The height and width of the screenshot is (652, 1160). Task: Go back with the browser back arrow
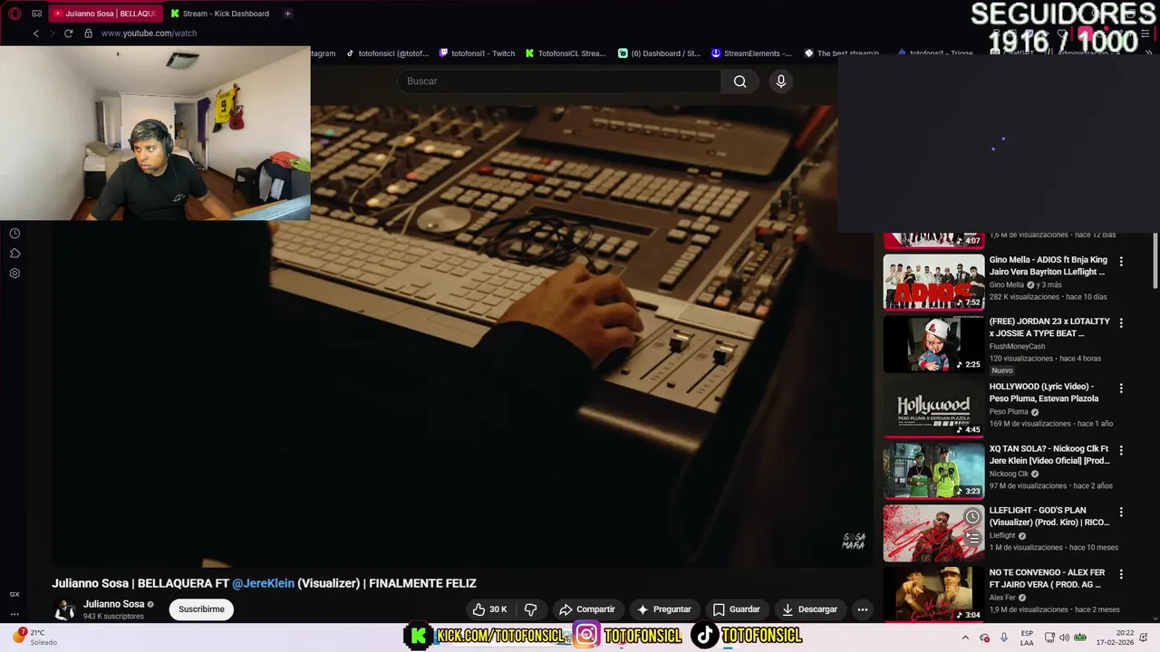(36, 34)
